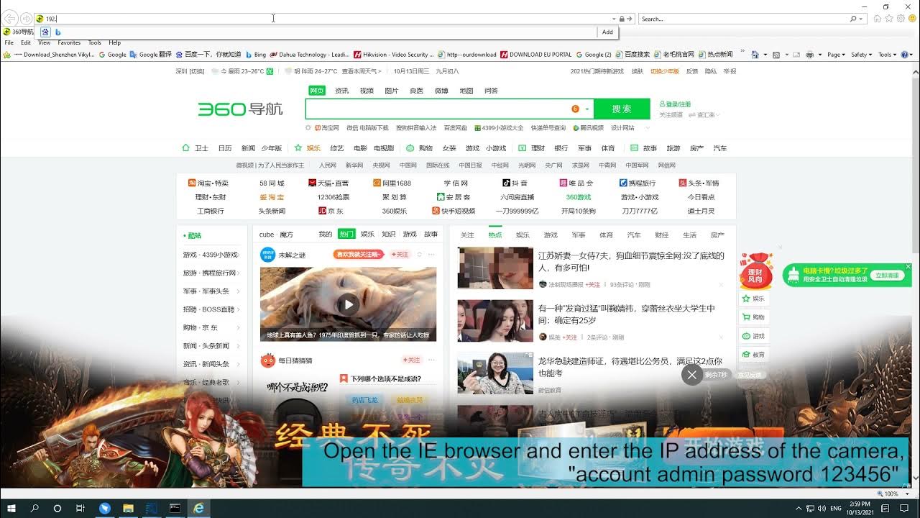Open the File menu
The width and height of the screenshot is (920, 518).
[9, 42]
